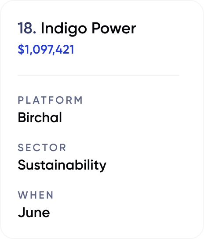Click the rank number 18
The image size is (204, 239).
click(x=27, y=28)
